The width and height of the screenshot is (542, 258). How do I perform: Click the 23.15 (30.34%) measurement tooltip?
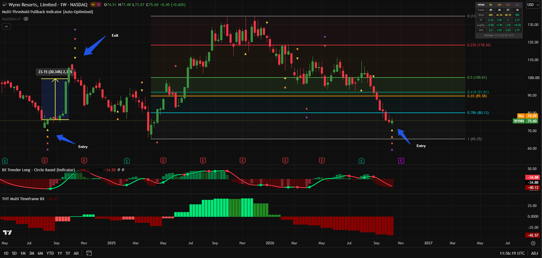tap(55, 71)
